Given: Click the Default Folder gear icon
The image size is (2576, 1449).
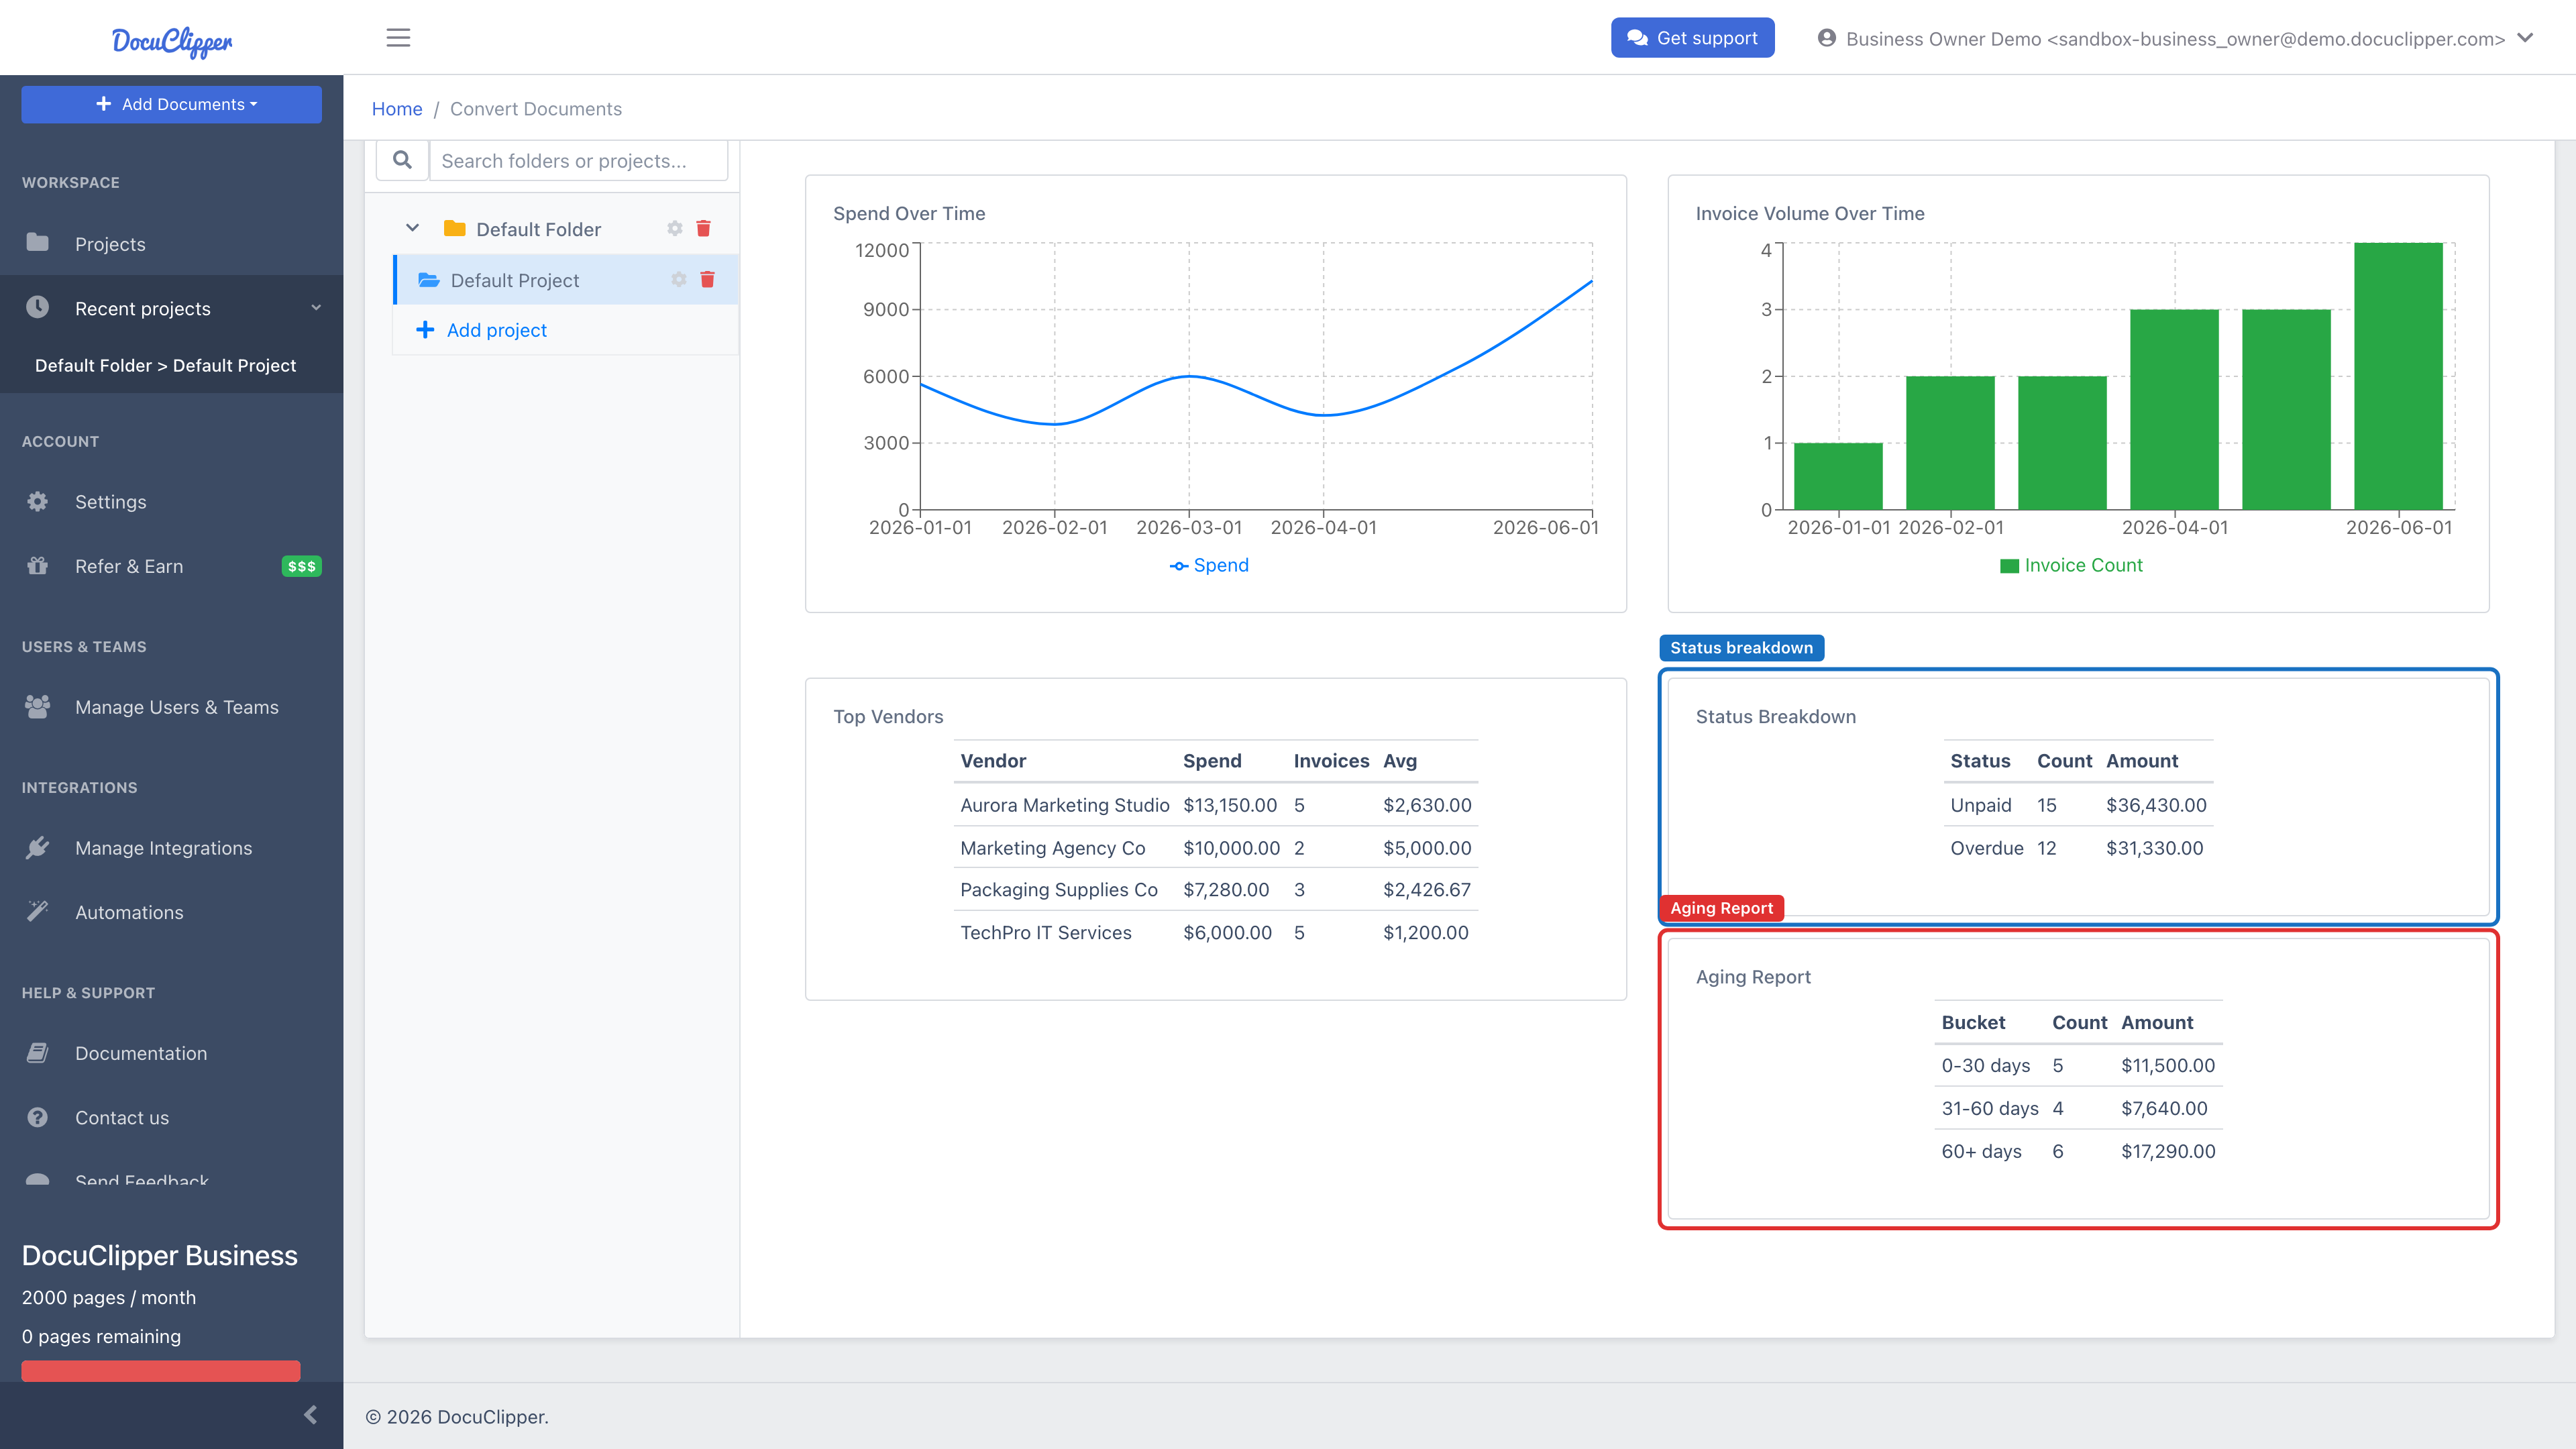Looking at the screenshot, I should [675, 229].
